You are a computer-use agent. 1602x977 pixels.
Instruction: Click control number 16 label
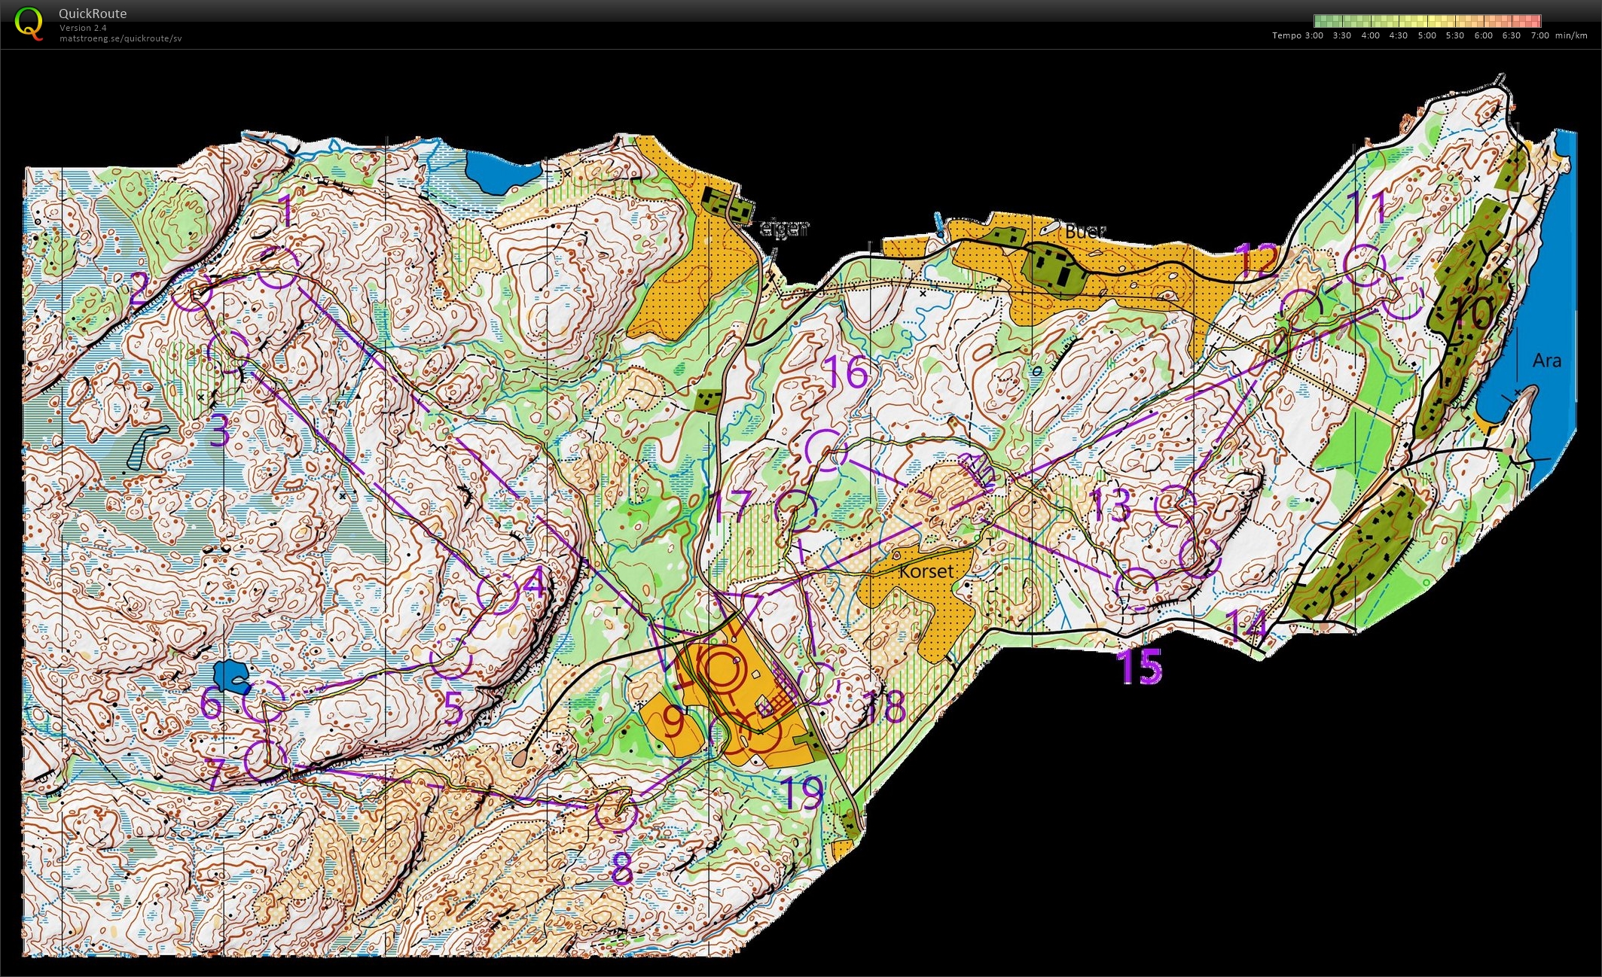coord(847,372)
